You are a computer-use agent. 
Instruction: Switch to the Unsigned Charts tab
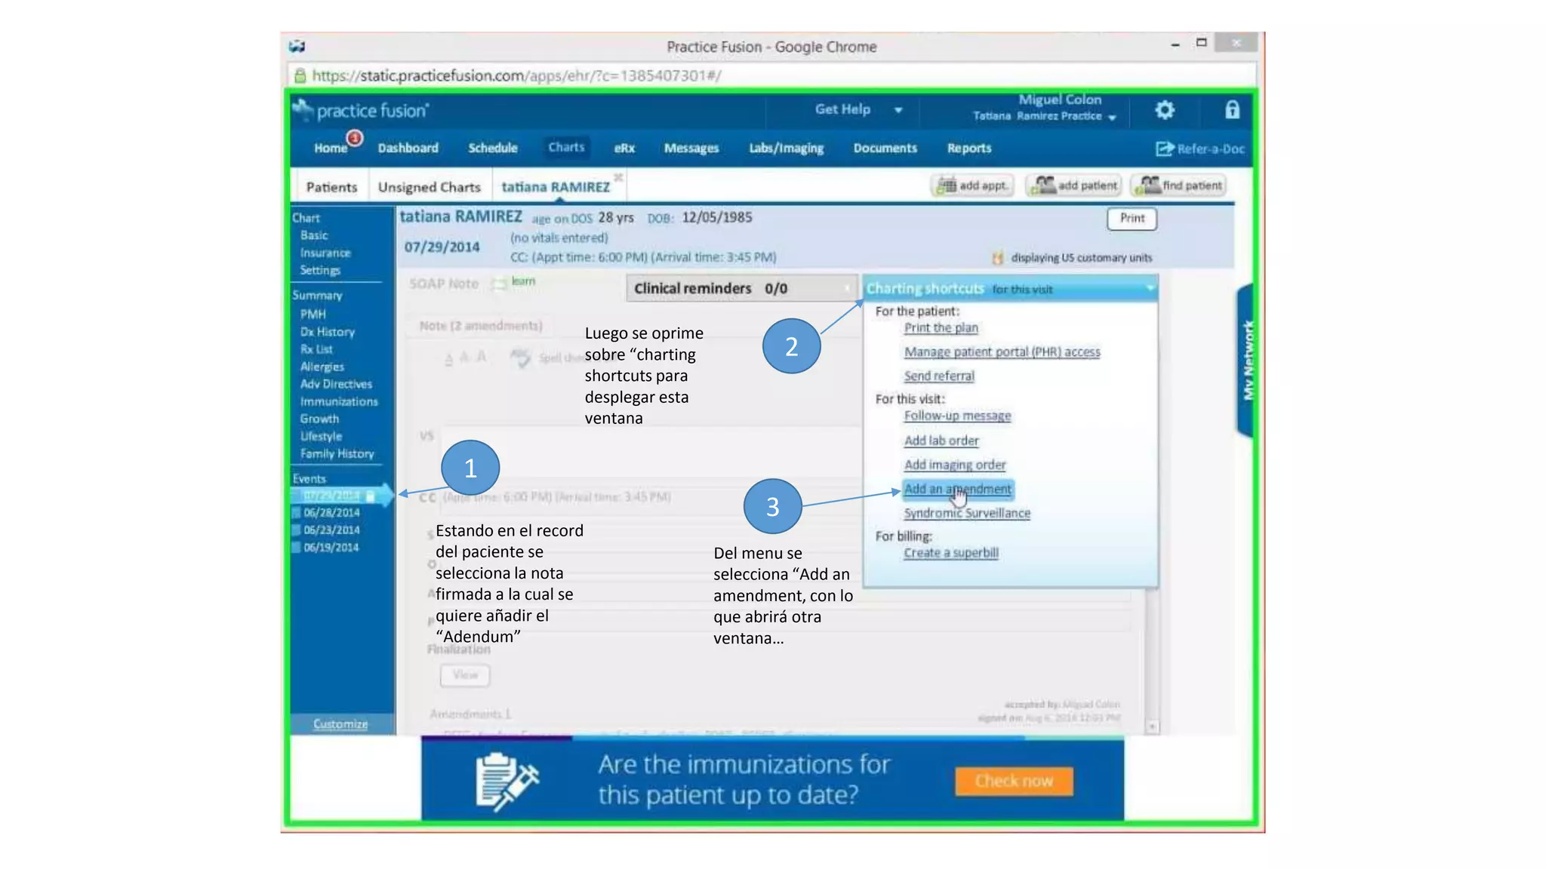(429, 187)
